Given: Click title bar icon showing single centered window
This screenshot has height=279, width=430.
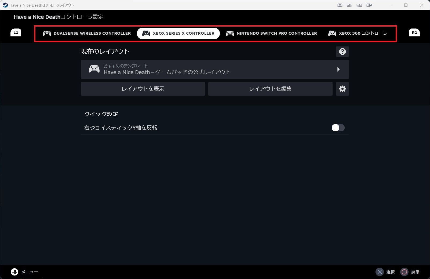Looking at the screenshot, I should (x=340, y=5).
